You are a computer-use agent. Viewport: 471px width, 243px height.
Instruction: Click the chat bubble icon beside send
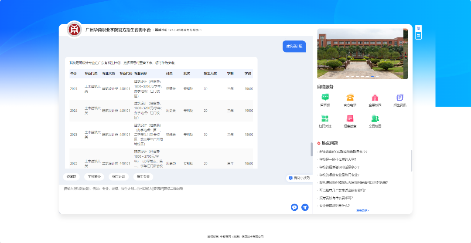294,207
